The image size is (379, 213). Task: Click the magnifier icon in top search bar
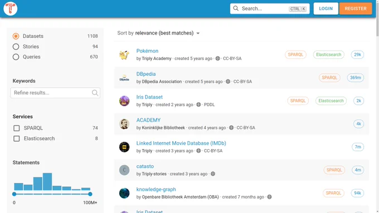pyautogui.click(x=236, y=8)
